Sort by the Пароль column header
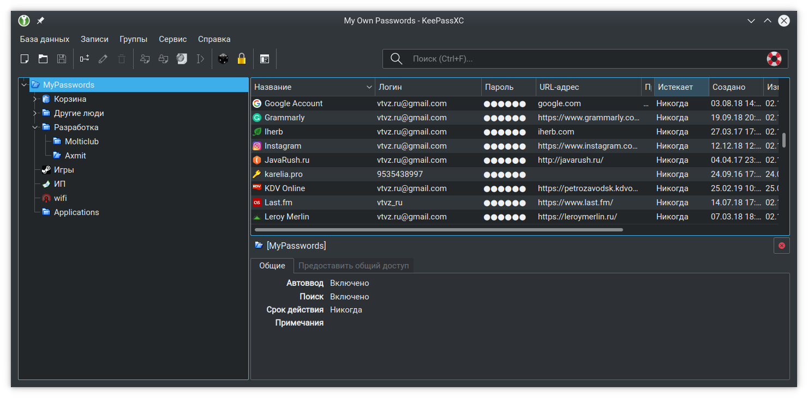 [508, 87]
